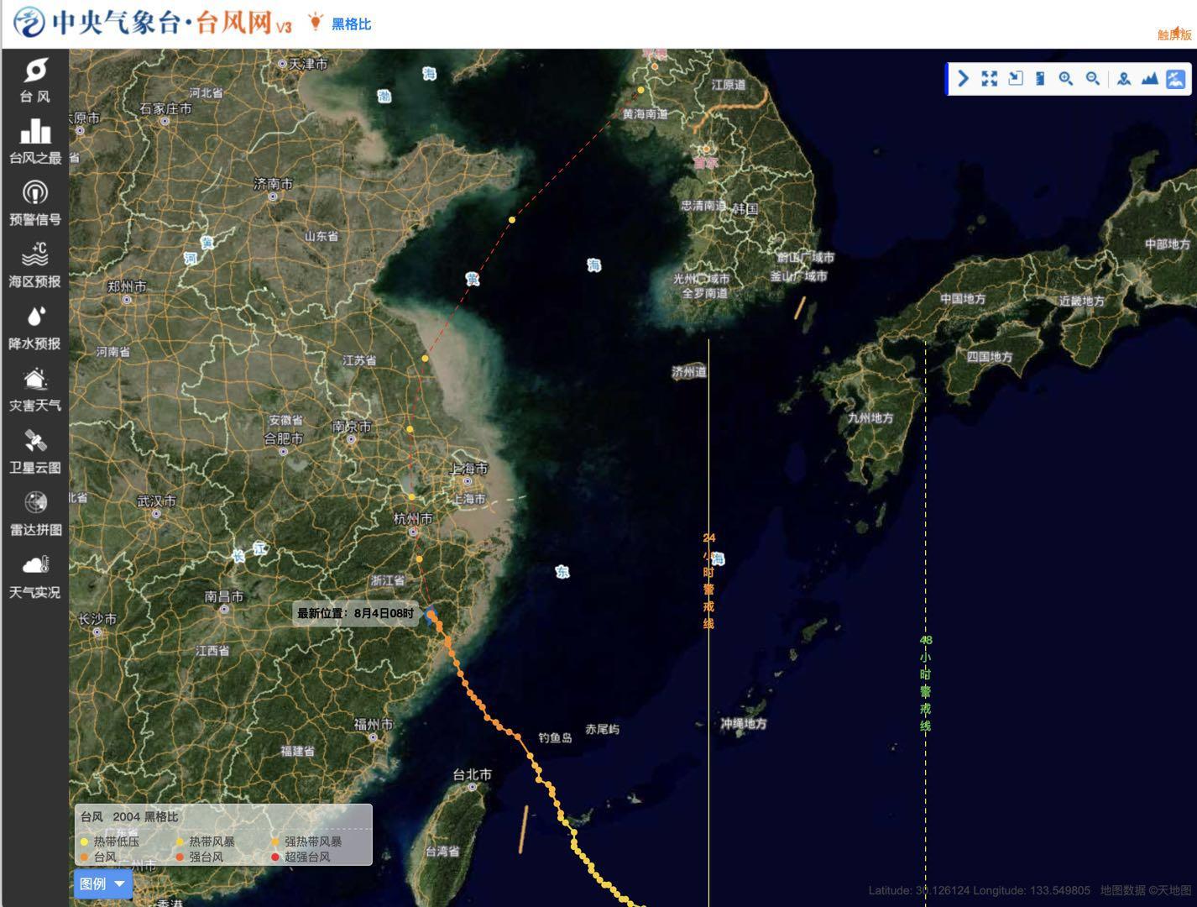Click the 九州地方 map label
This screenshot has height=907, width=1197.
click(870, 417)
